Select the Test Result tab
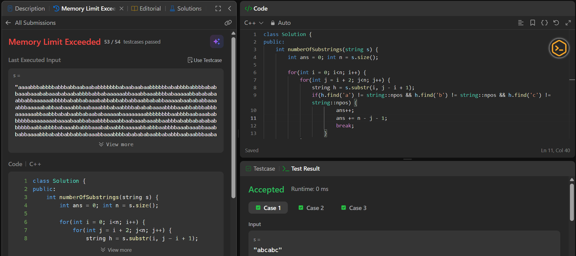Screen dimensions: 576x256 point(301,169)
